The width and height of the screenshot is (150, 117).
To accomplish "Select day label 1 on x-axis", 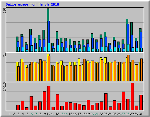I will click(x=10, y=114).
